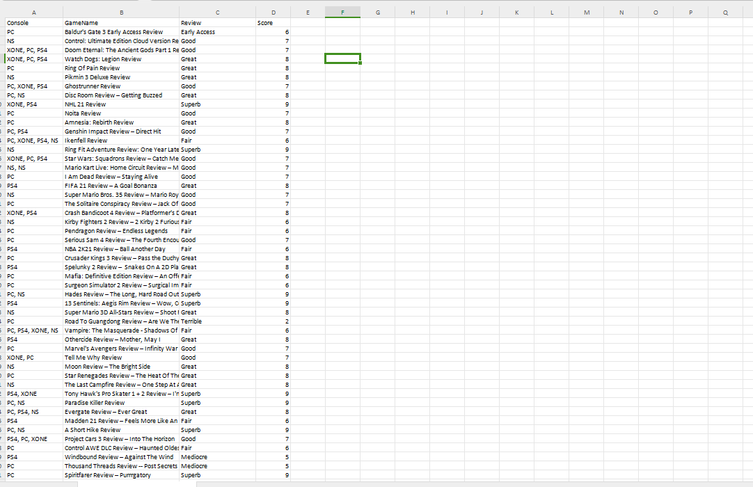Select Ring Of Pain Review cell

121,68
